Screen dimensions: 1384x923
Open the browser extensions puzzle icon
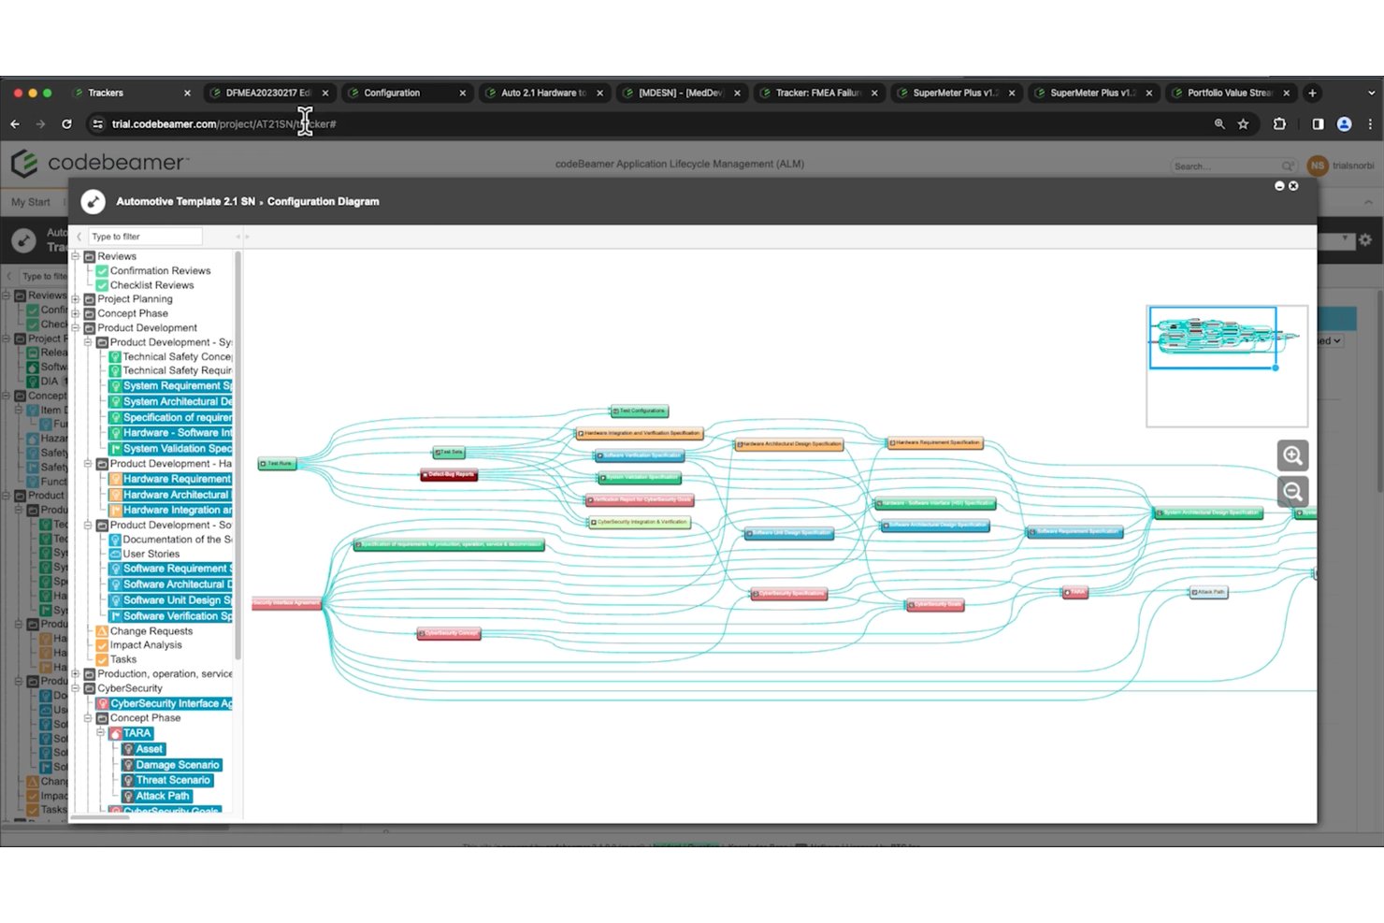(1279, 123)
